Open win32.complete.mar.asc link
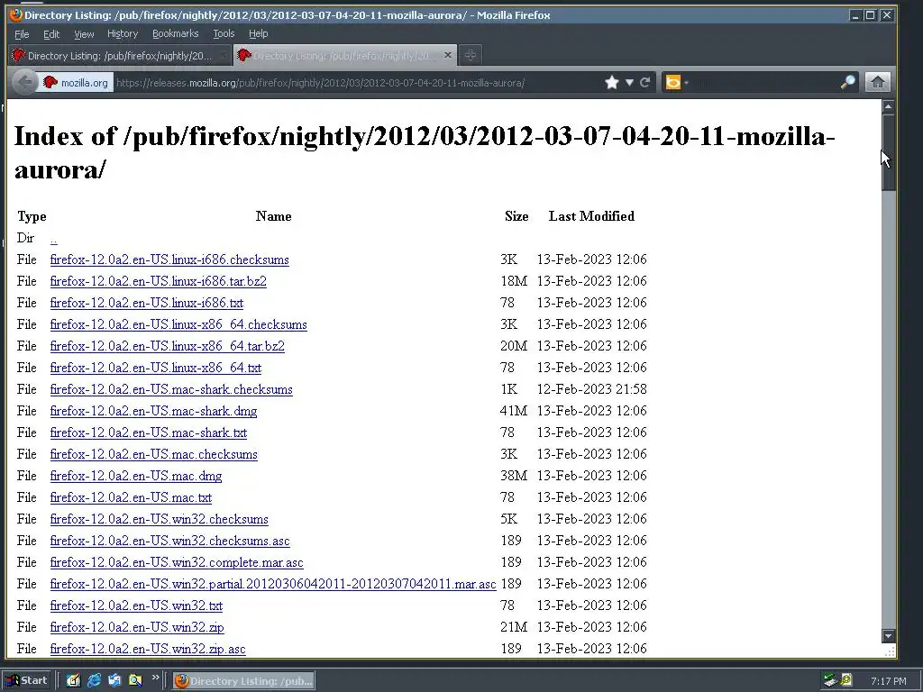Viewport: 923px width, 692px height. [177, 562]
